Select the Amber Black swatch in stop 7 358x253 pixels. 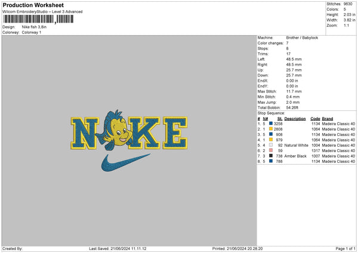271,156
